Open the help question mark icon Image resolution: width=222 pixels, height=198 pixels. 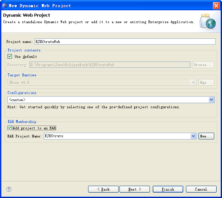tap(9, 189)
